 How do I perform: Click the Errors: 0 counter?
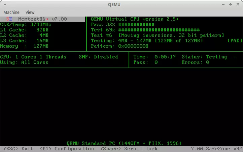coord(196,62)
